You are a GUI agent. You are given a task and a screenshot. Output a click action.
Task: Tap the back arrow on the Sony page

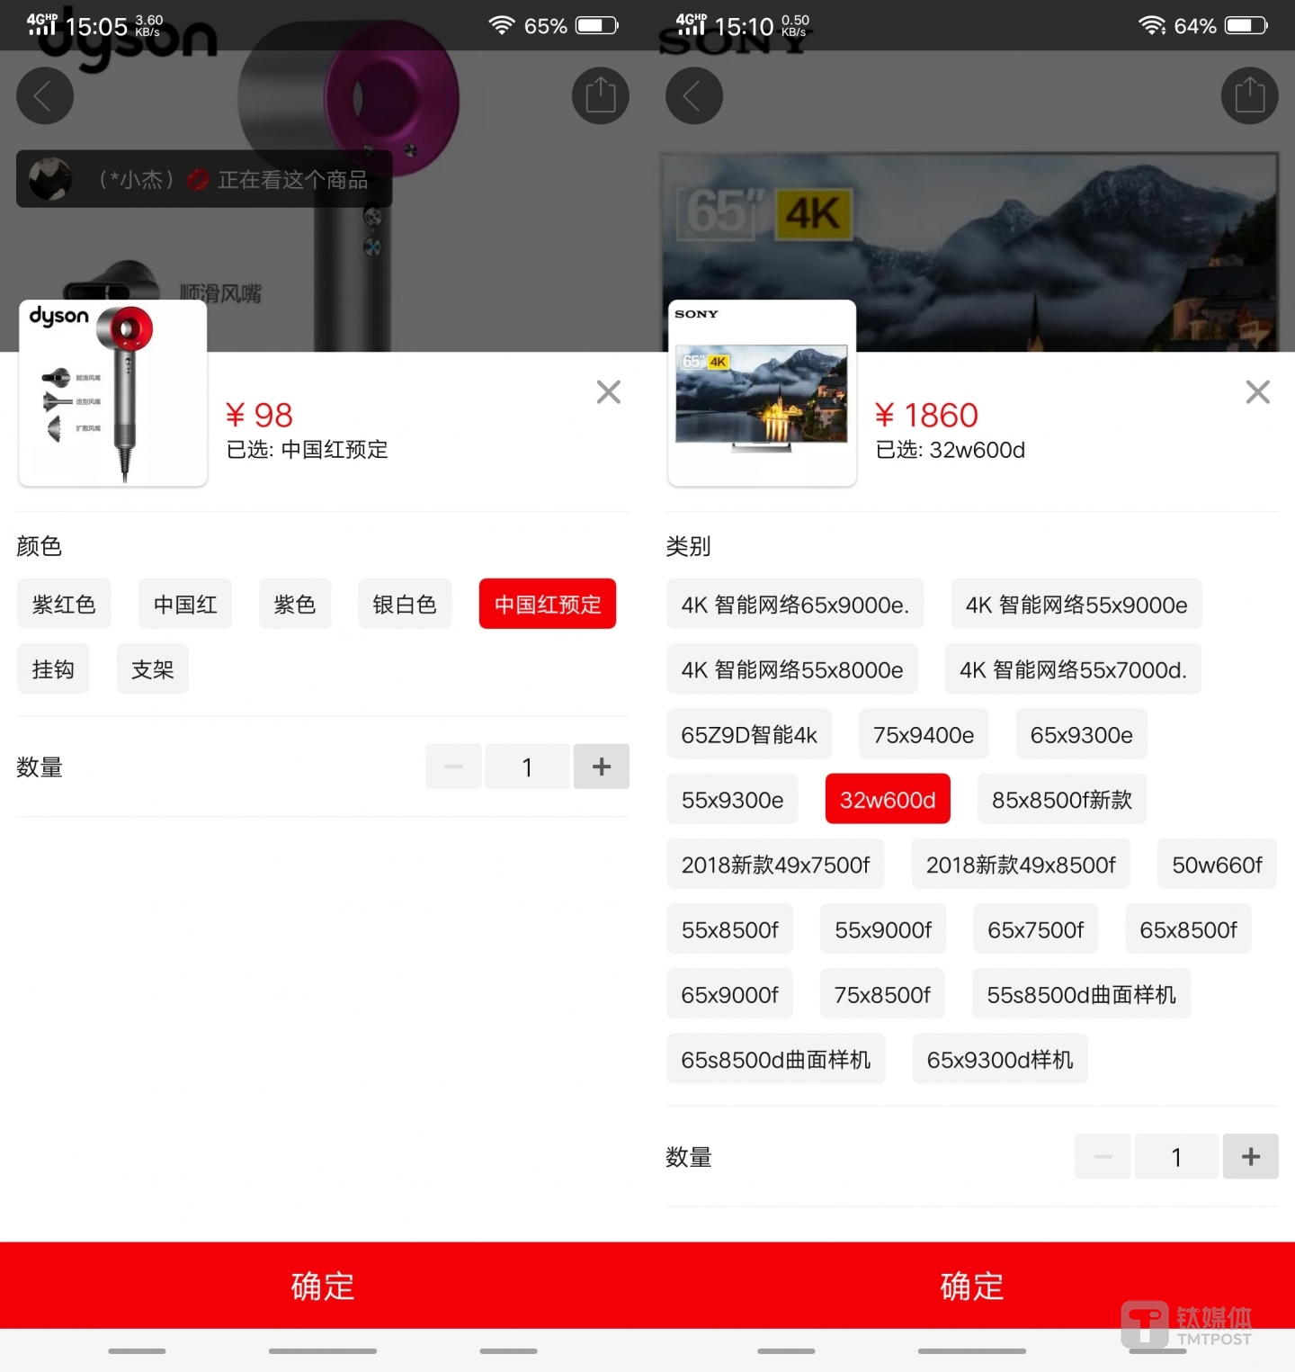coord(693,95)
